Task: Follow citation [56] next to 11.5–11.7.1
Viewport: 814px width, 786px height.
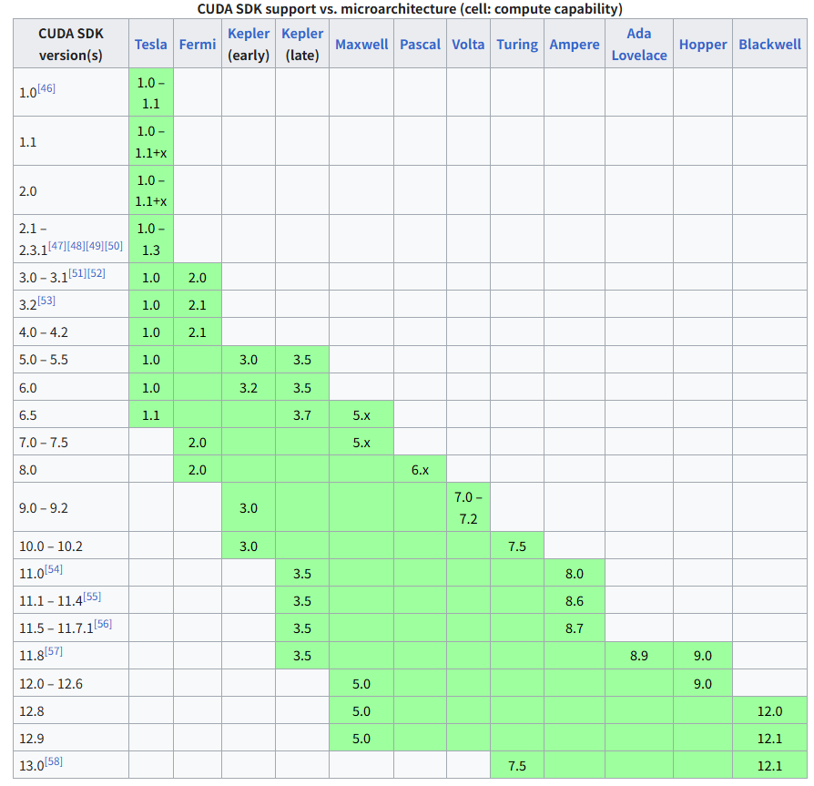Action: tap(103, 624)
